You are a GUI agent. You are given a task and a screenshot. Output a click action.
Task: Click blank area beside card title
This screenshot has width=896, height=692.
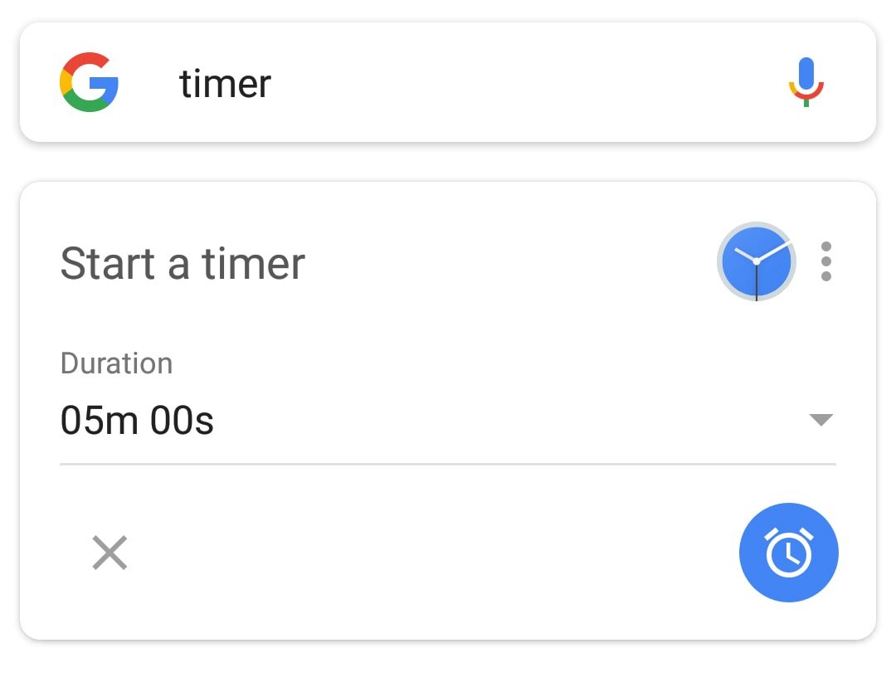(x=506, y=263)
